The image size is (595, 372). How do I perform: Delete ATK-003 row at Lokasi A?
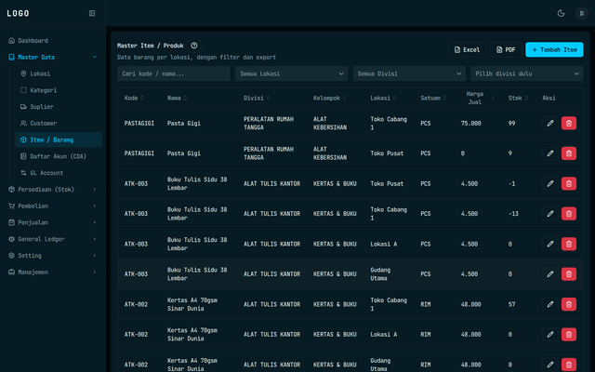click(x=568, y=244)
